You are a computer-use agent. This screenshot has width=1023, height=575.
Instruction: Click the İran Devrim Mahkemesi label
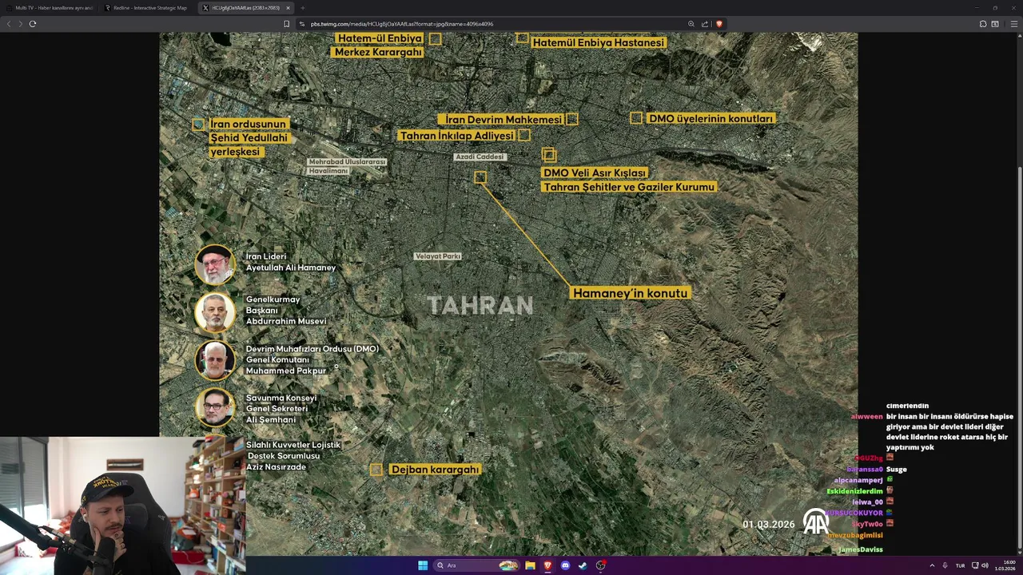click(x=504, y=119)
